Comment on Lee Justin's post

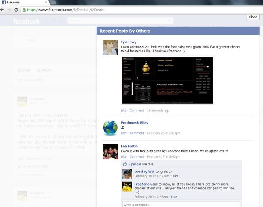[x=137, y=157]
